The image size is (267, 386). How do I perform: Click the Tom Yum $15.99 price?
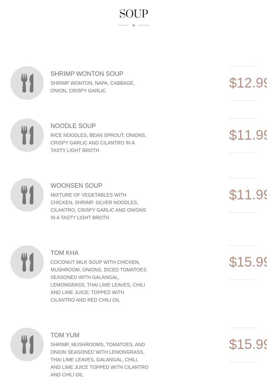coord(248,344)
